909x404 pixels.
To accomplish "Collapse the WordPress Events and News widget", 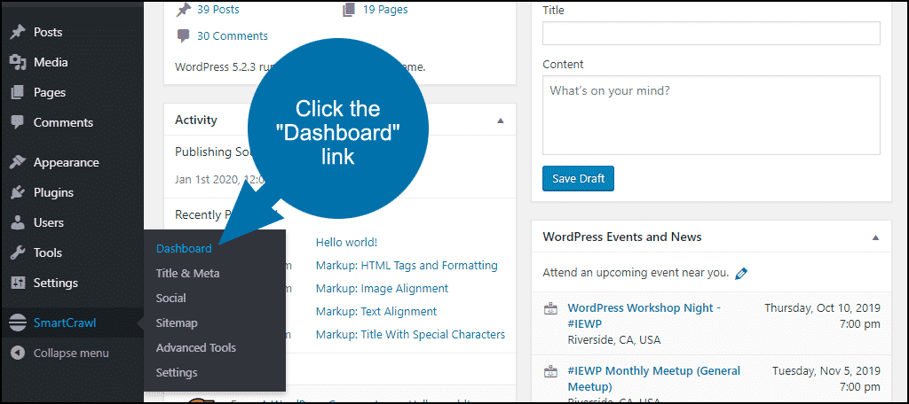I will coord(875,237).
